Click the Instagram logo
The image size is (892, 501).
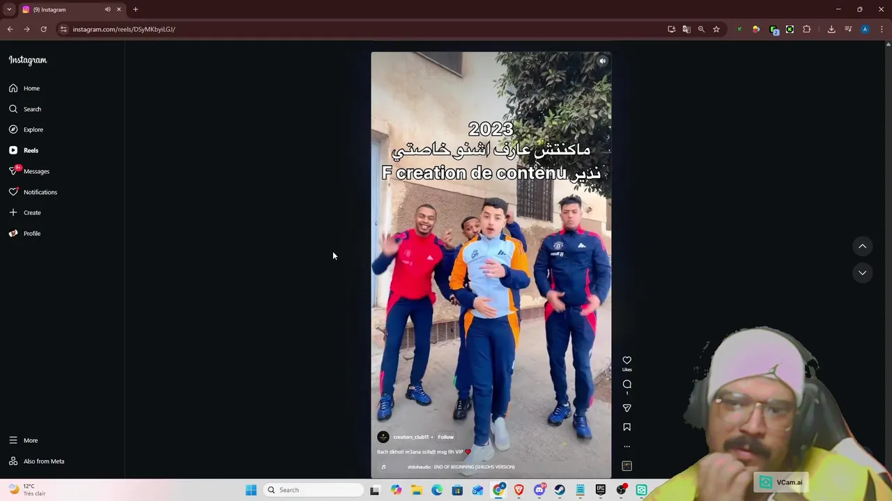pos(28,61)
